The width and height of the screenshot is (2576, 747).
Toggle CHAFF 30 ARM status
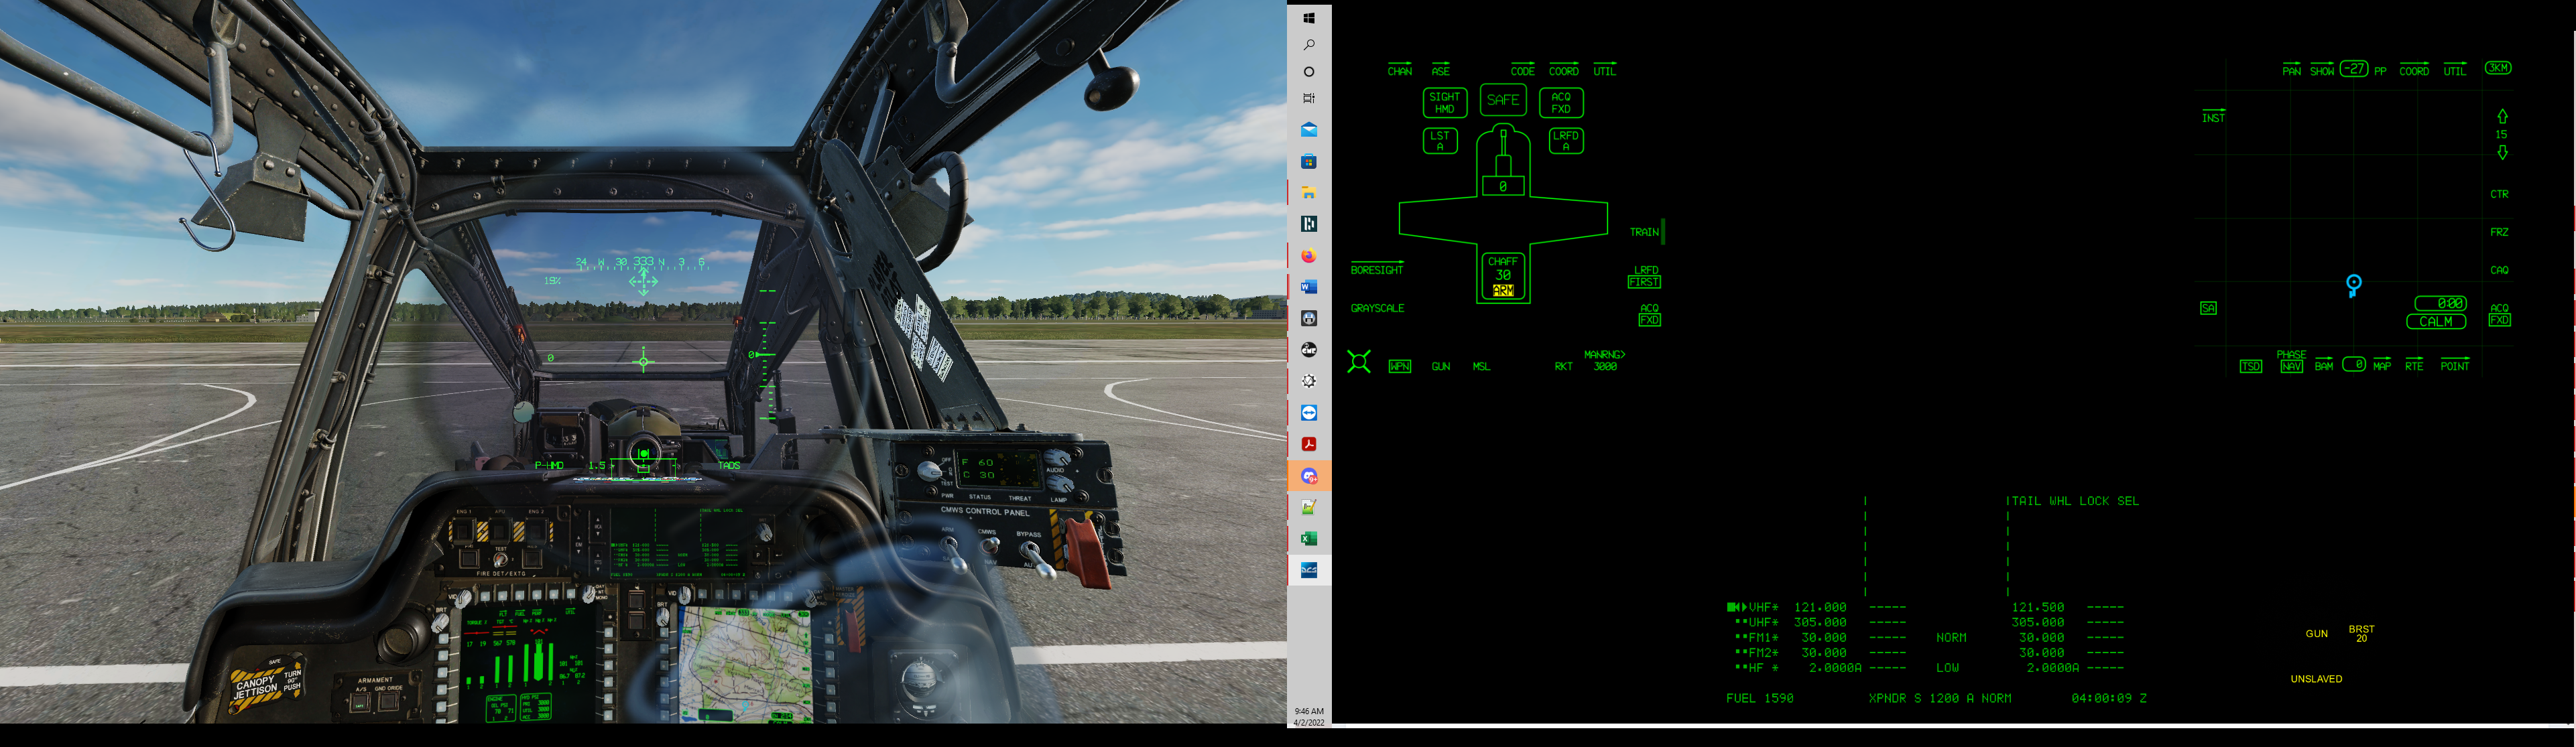coord(1502,276)
